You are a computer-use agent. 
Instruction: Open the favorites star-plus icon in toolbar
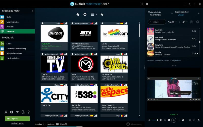(x=102, y=14)
